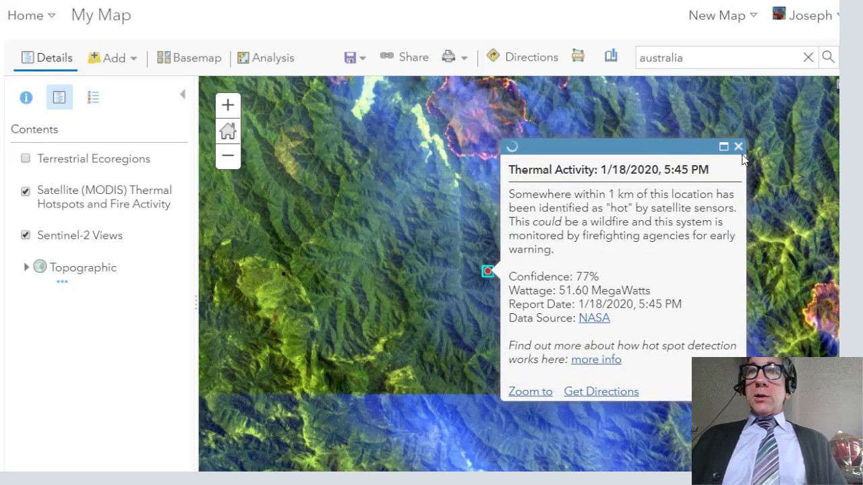Image resolution: width=863 pixels, height=485 pixels.
Task: Open the Basemap gallery
Action: pyautogui.click(x=189, y=58)
